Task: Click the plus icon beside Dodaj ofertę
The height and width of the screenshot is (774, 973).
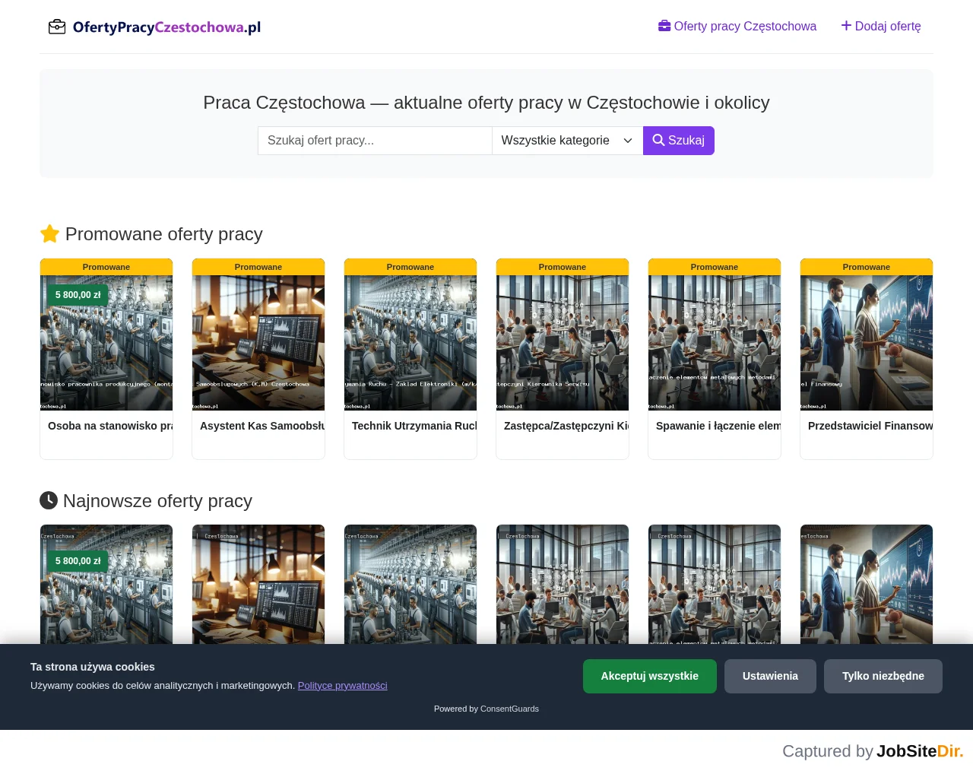Action: [846, 26]
